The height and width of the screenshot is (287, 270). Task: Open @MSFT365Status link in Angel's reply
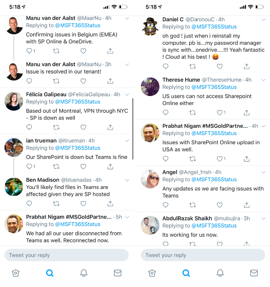click(214, 180)
